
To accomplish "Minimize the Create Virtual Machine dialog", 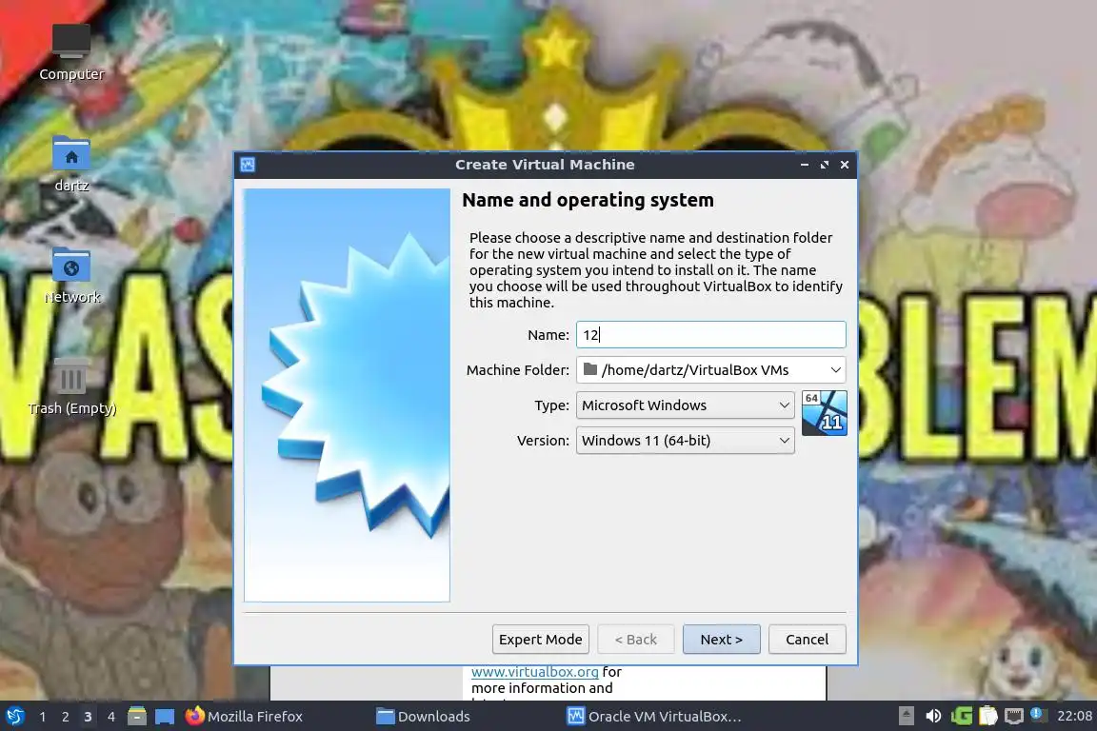I will point(805,165).
